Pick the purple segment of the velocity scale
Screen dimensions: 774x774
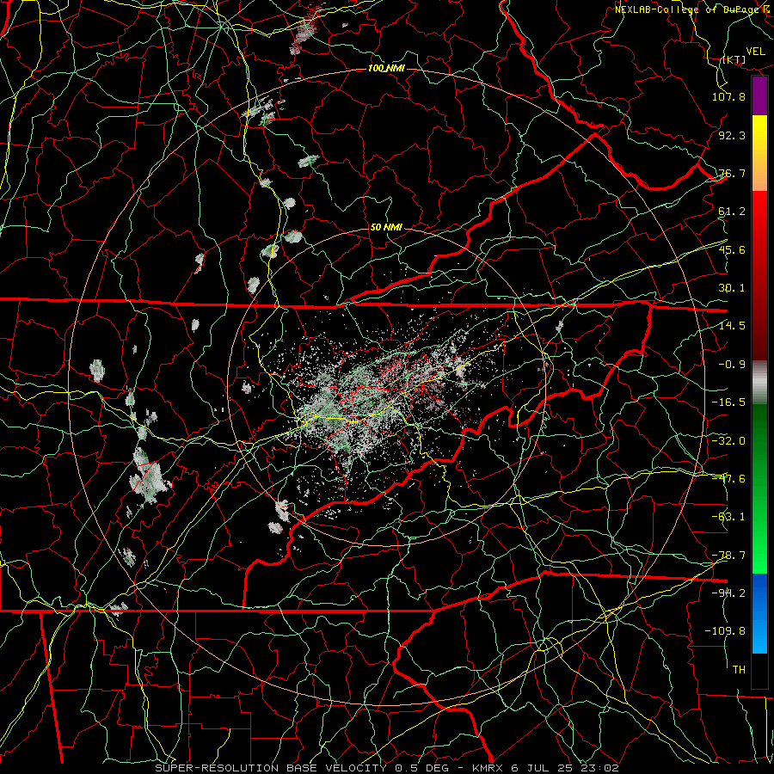[x=759, y=96]
